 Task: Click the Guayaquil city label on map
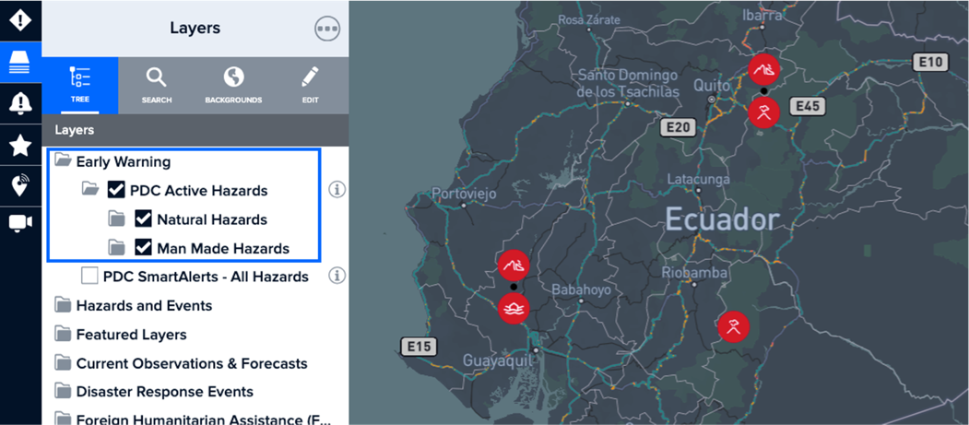(x=498, y=360)
